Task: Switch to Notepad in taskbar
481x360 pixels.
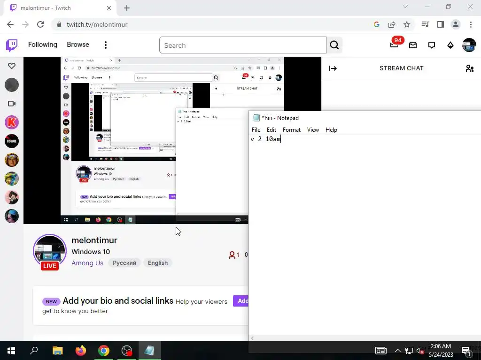Action: (x=150, y=351)
